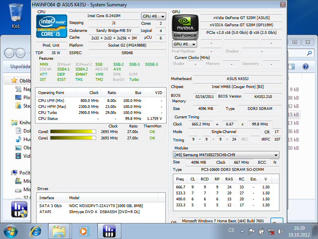The image size is (318, 239).
Task: Click the network tray icon with red X
Action: (x=271, y=231)
